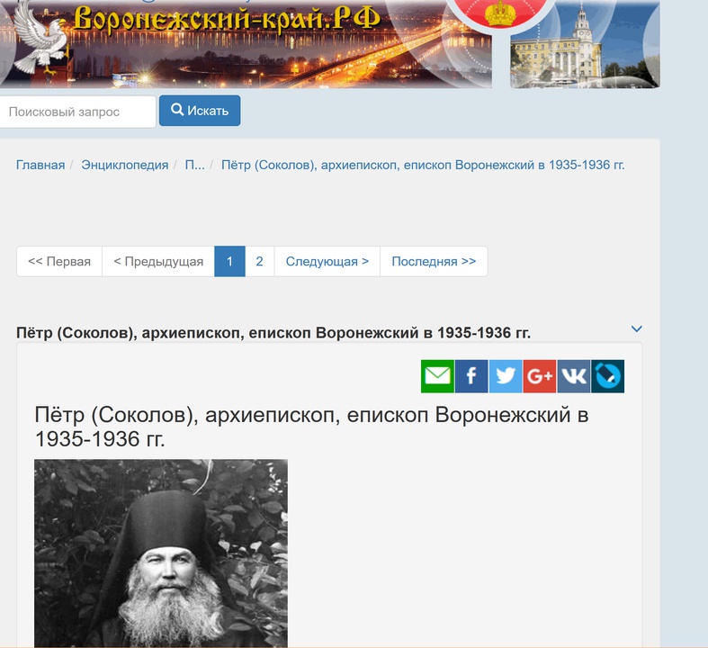Image resolution: width=708 pixels, height=648 pixels.
Task: Share the article on Google Plus
Action: [x=540, y=376]
